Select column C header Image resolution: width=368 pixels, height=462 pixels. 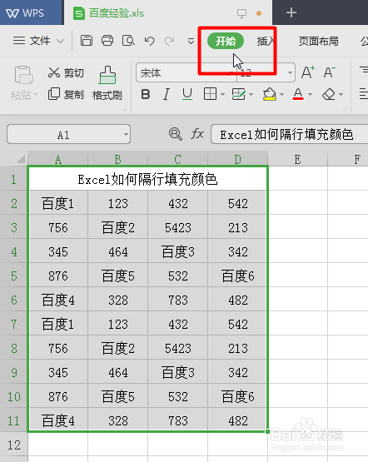click(x=177, y=159)
